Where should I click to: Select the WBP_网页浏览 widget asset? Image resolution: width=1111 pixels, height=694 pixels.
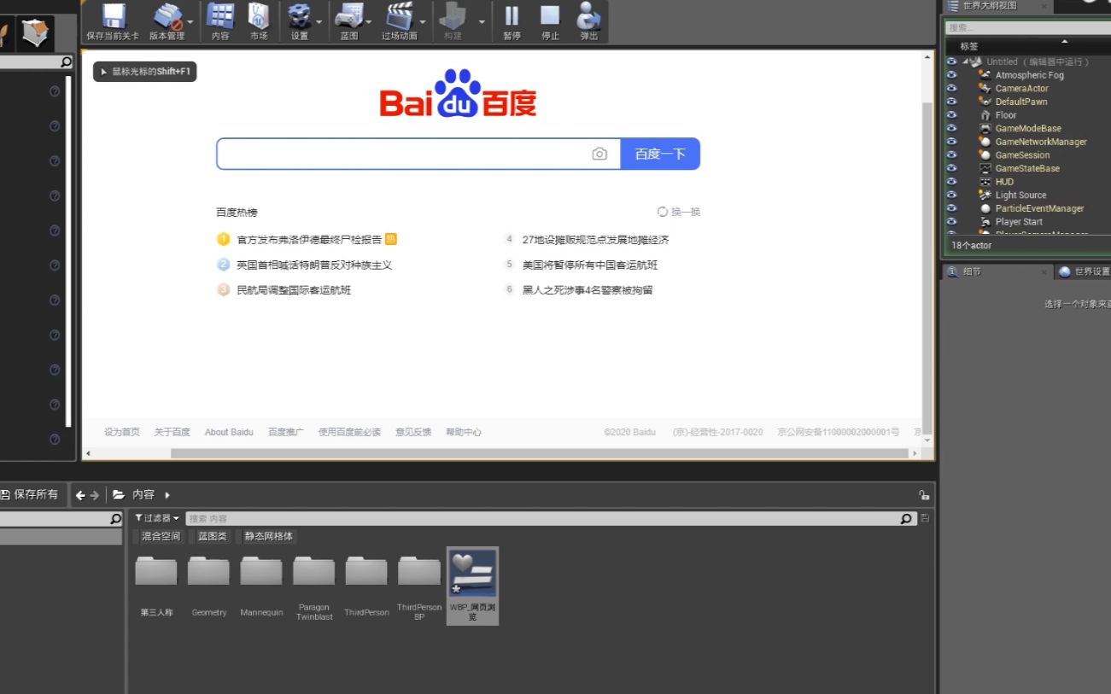(472, 586)
